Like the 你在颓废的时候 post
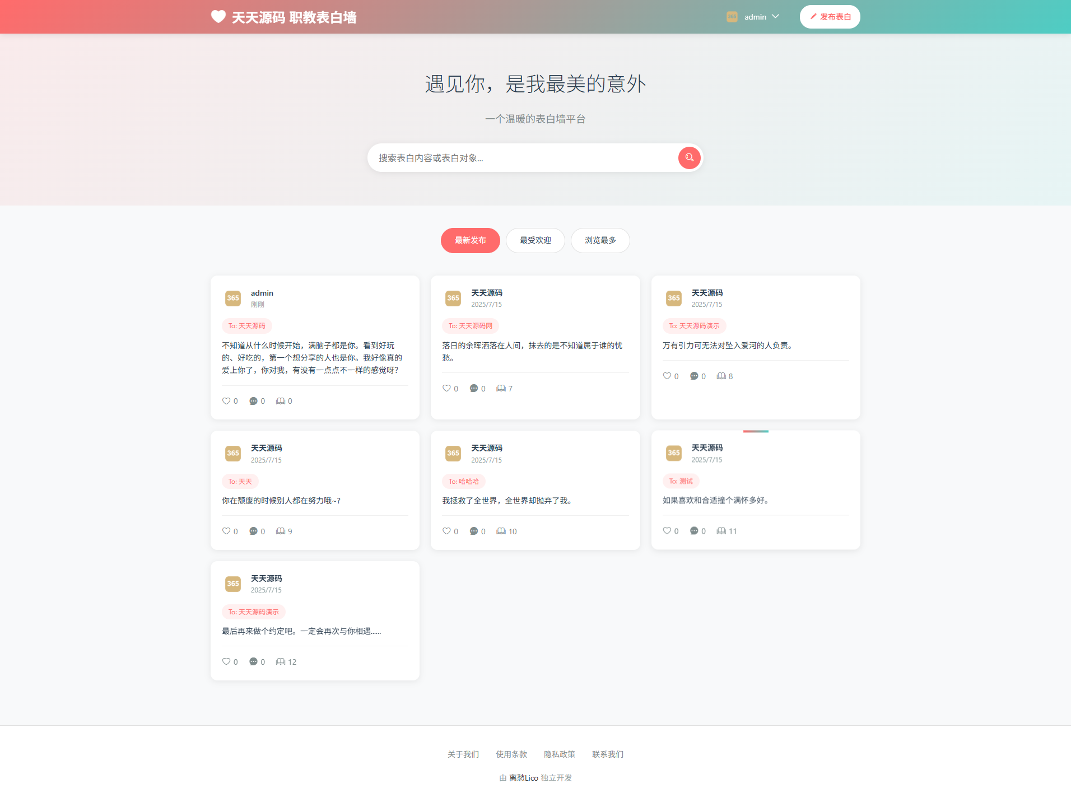The height and width of the screenshot is (807, 1071). pos(226,531)
